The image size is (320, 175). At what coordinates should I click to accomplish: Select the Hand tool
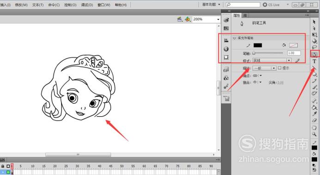point(314,128)
